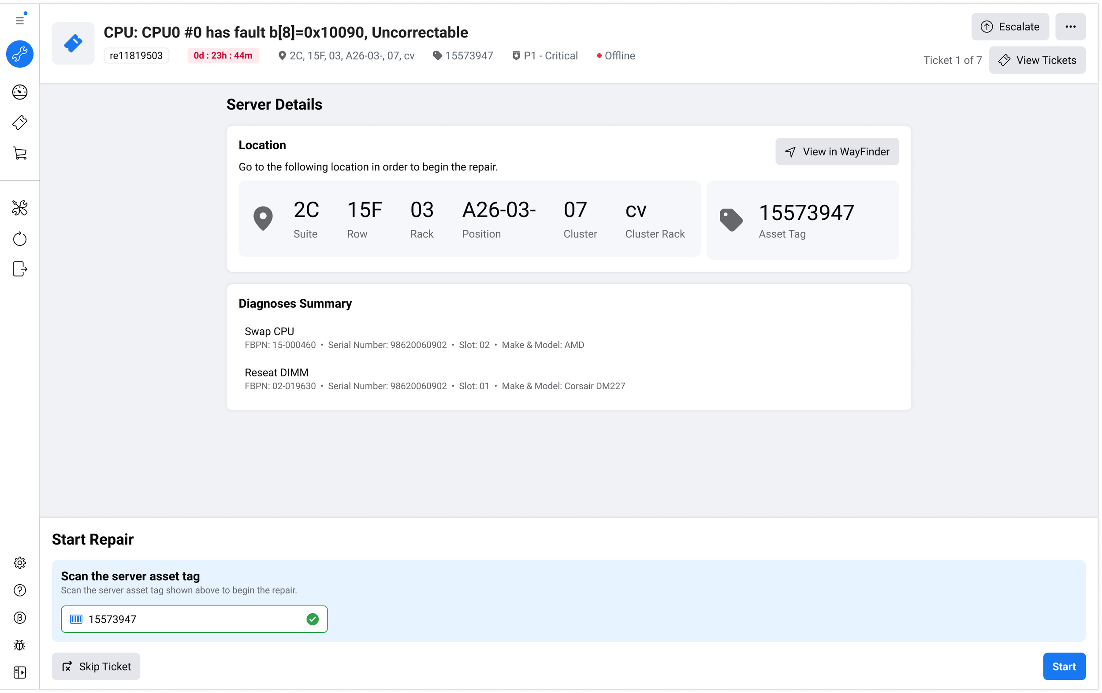Open the settings gear icon
Viewport: 1102px width, 693px height.
(20, 563)
